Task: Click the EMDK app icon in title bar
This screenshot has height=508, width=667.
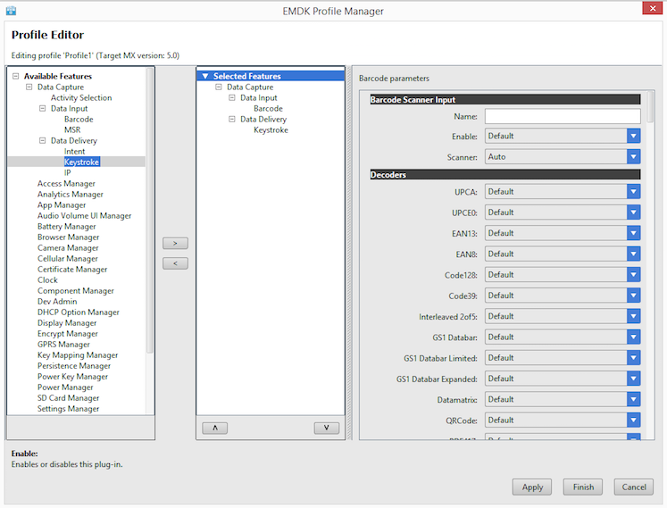Action: point(11,11)
